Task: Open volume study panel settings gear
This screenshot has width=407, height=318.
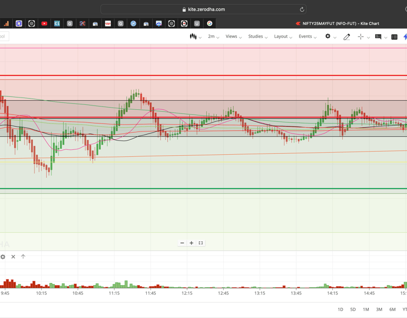Action: pyautogui.click(x=3, y=257)
